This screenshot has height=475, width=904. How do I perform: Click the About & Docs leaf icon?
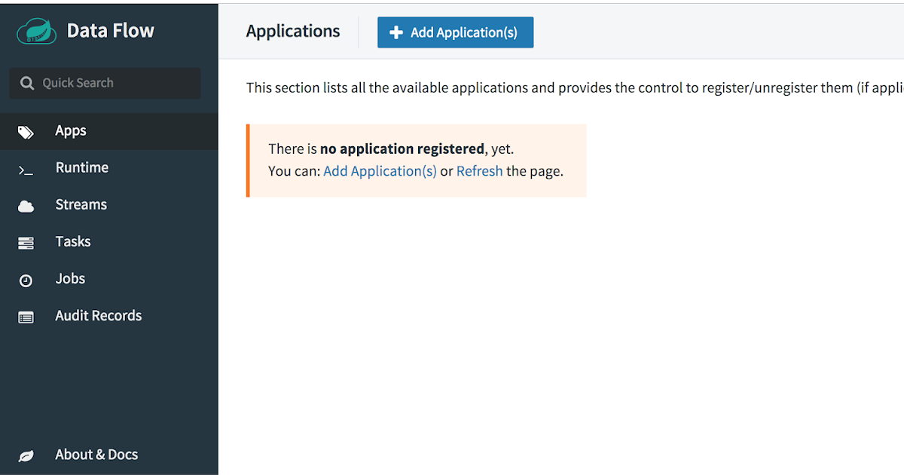pos(25,454)
